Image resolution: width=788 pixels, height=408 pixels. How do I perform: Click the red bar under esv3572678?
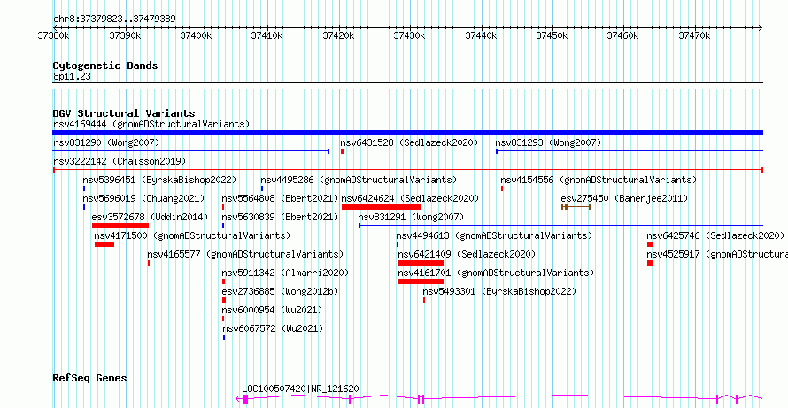(120, 226)
